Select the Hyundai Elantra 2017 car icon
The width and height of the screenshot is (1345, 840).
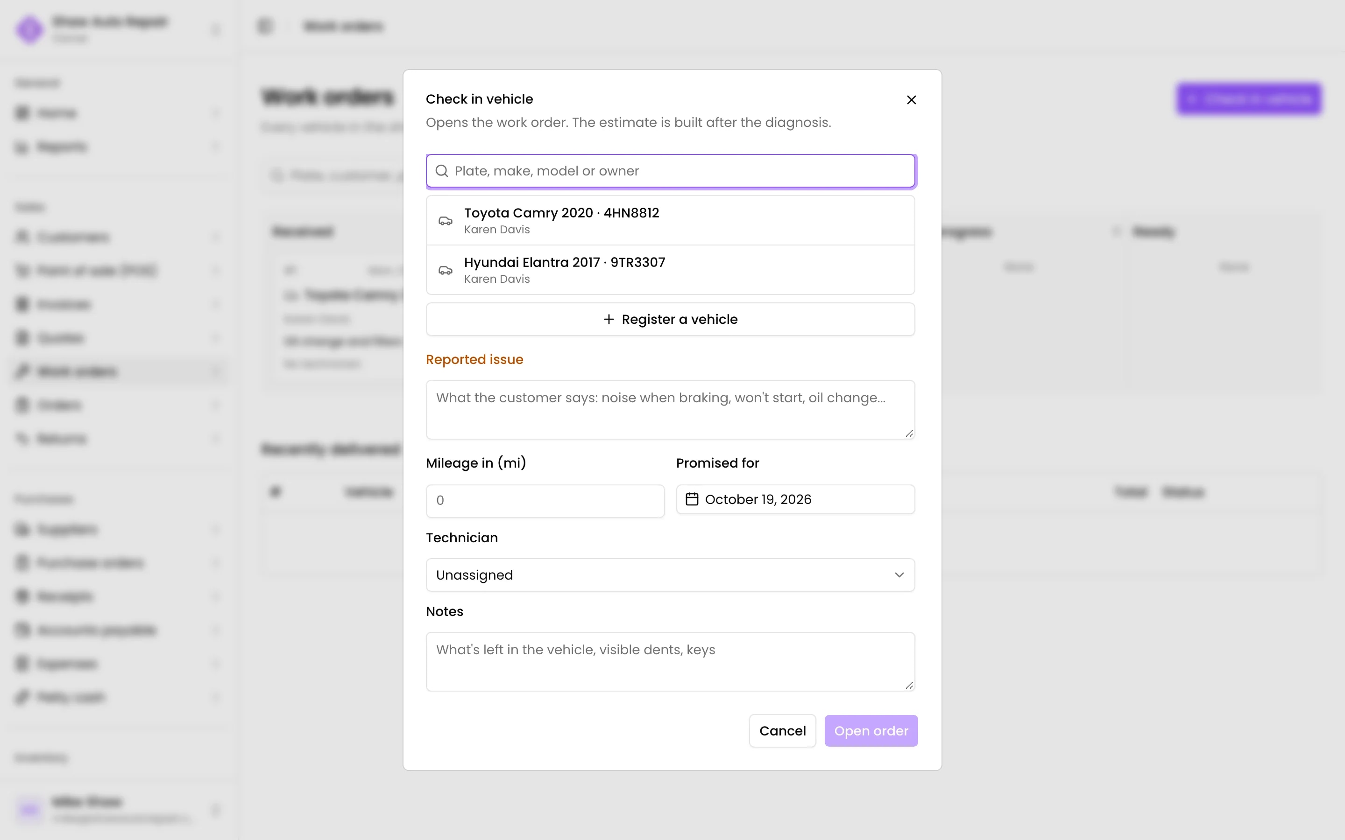click(445, 270)
